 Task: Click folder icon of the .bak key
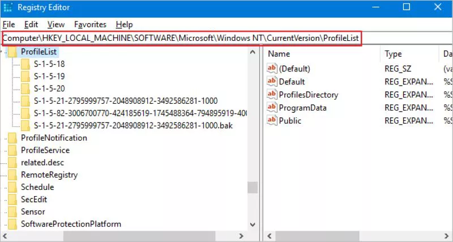(25, 126)
